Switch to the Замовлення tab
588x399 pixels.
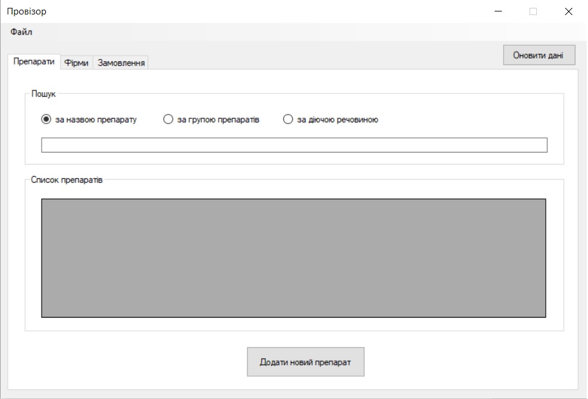(x=121, y=63)
